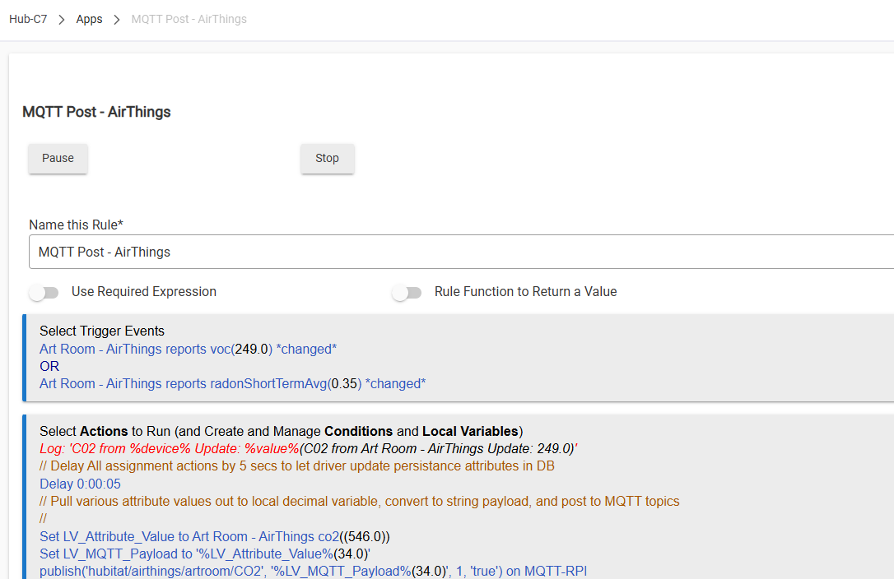Click chevron after Apps breadcrumb
Image resolution: width=894 pixels, height=579 pixels.
tap(117, 20)
